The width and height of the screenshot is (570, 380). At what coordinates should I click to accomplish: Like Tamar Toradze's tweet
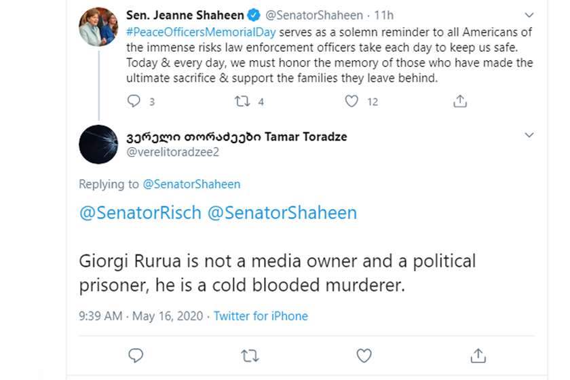pyautogui.click(x=364, y=356)
